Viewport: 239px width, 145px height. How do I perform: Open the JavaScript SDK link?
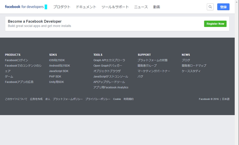[x=59, y=71]
